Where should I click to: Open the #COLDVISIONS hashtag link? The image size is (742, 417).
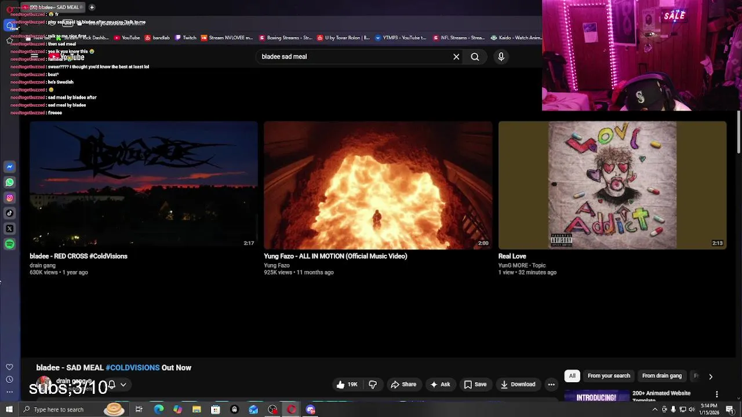coord(132,368)
